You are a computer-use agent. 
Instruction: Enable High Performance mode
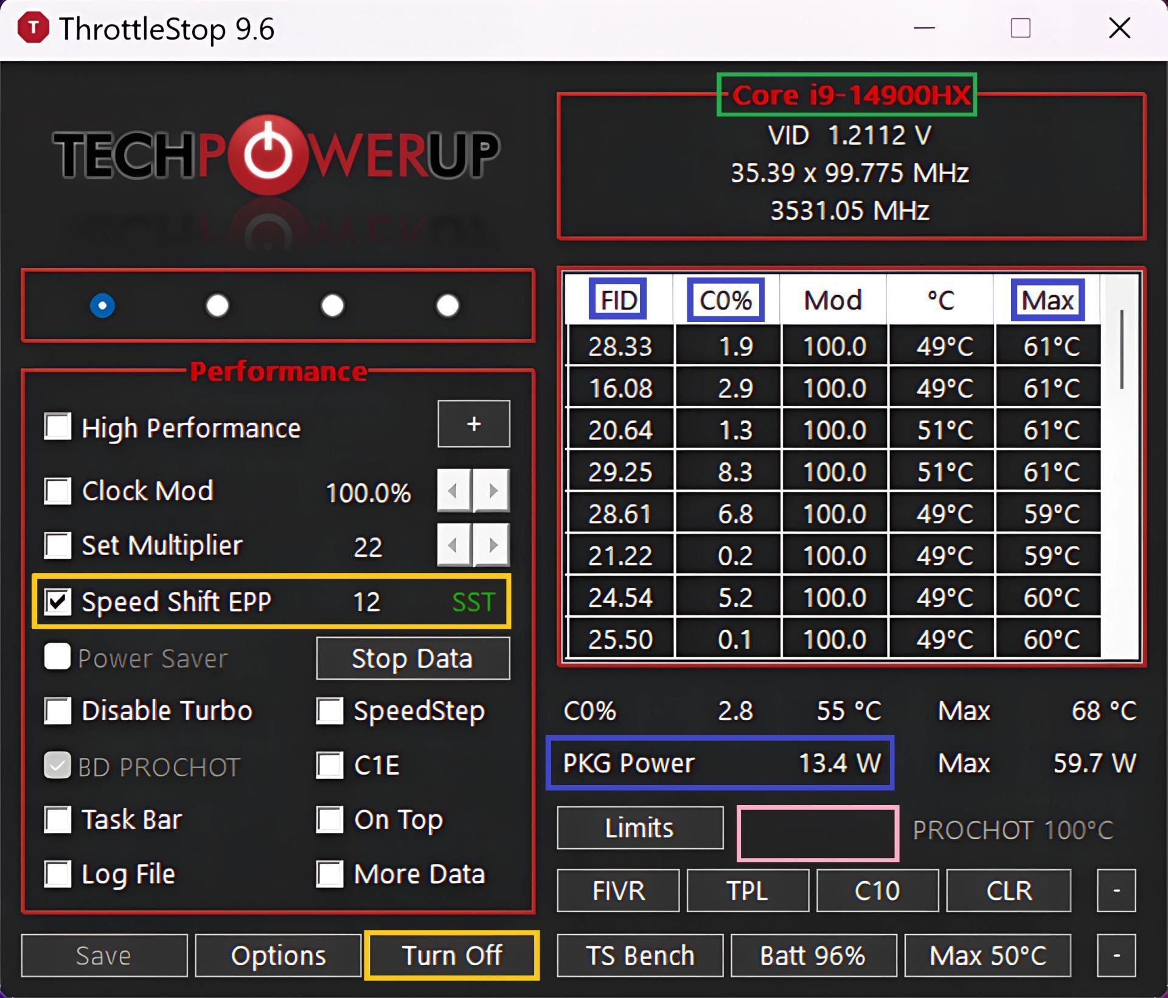58,426
